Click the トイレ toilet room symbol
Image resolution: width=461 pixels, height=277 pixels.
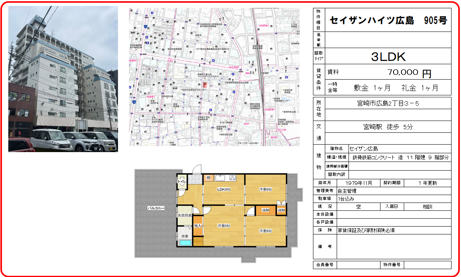(x=182, y=182)
